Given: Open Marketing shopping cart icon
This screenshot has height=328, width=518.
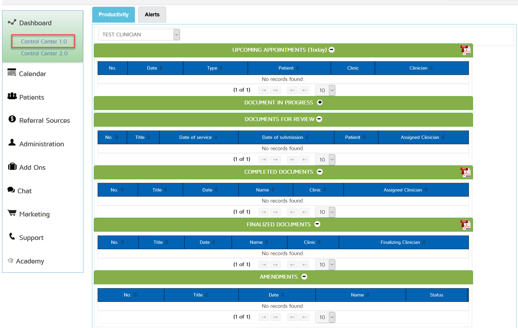Looking at the screenshot, I should tap(12, 213).
